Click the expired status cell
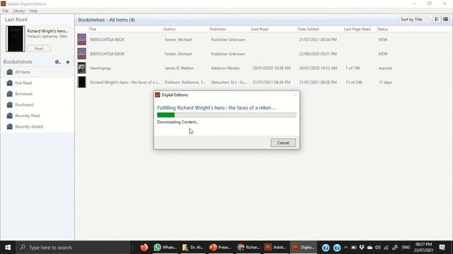 tap(385, 68)
